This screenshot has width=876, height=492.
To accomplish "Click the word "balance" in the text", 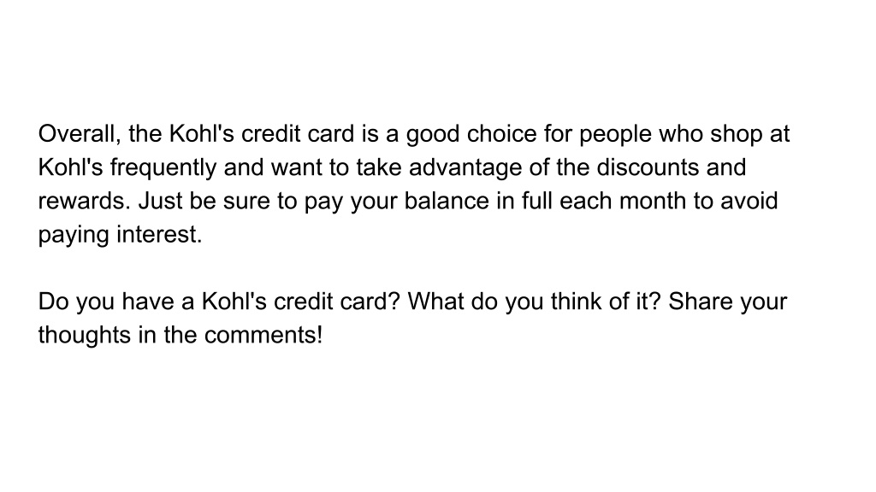I will pyautogui.click(x=447, y=201).
